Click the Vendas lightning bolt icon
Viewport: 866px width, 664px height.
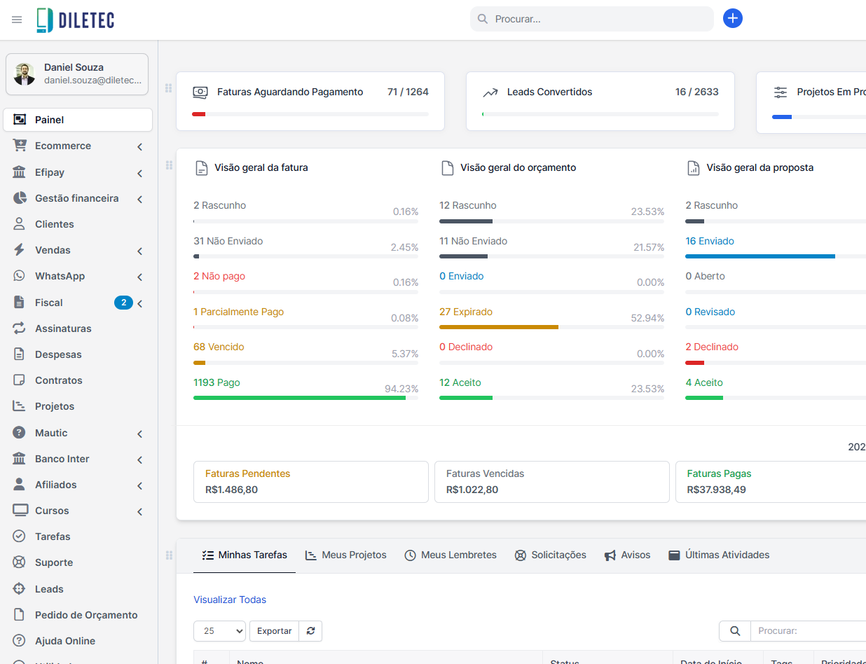[x=20, y=250]
